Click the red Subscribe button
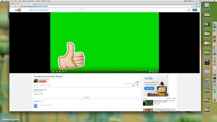 (42, 81)
